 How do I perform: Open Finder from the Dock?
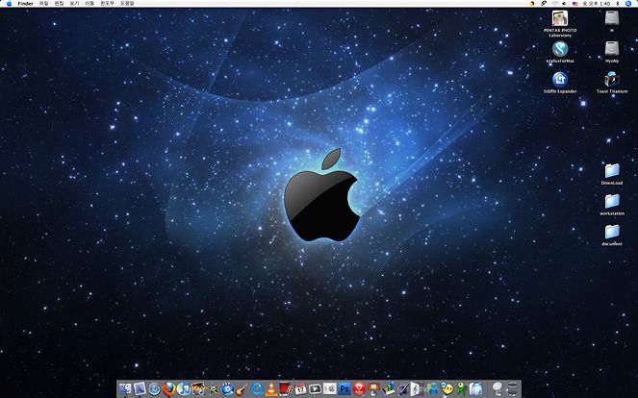(x=125, y=389)
